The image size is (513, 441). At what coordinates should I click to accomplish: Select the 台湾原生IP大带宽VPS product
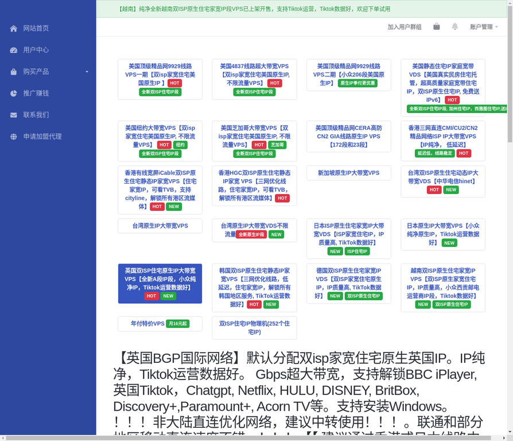tap(160, 226)
